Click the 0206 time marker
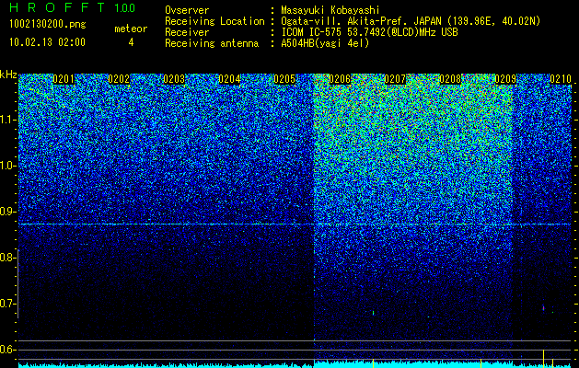 [340, 79]
